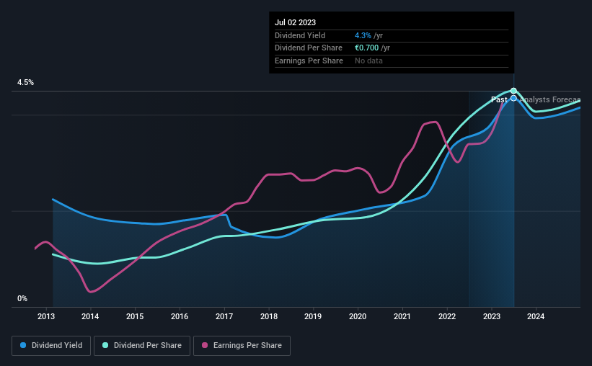
Task: Click the 2023 x-axis label
Action: (492, 316)
